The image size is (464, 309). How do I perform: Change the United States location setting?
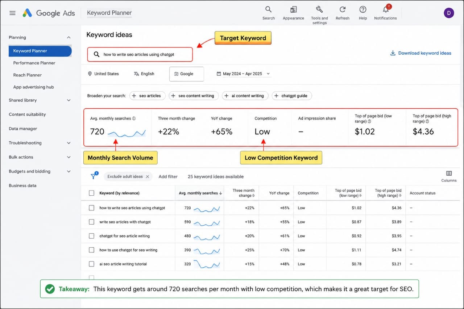103,74
